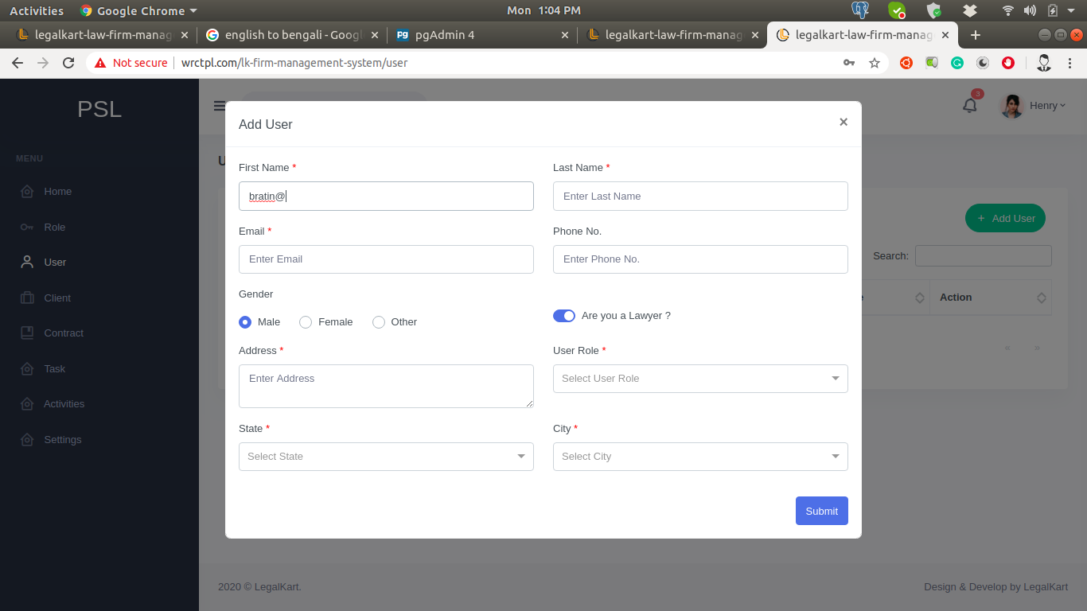This screenshot has height=611, width=1087.
Task: Click the Henry profile avatar
Action: 1011,106
